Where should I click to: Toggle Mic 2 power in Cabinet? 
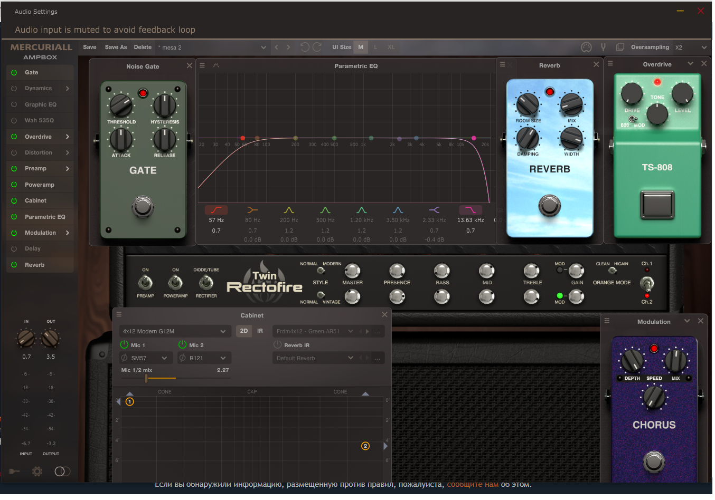pyautogui.click(x=183, y=345)
